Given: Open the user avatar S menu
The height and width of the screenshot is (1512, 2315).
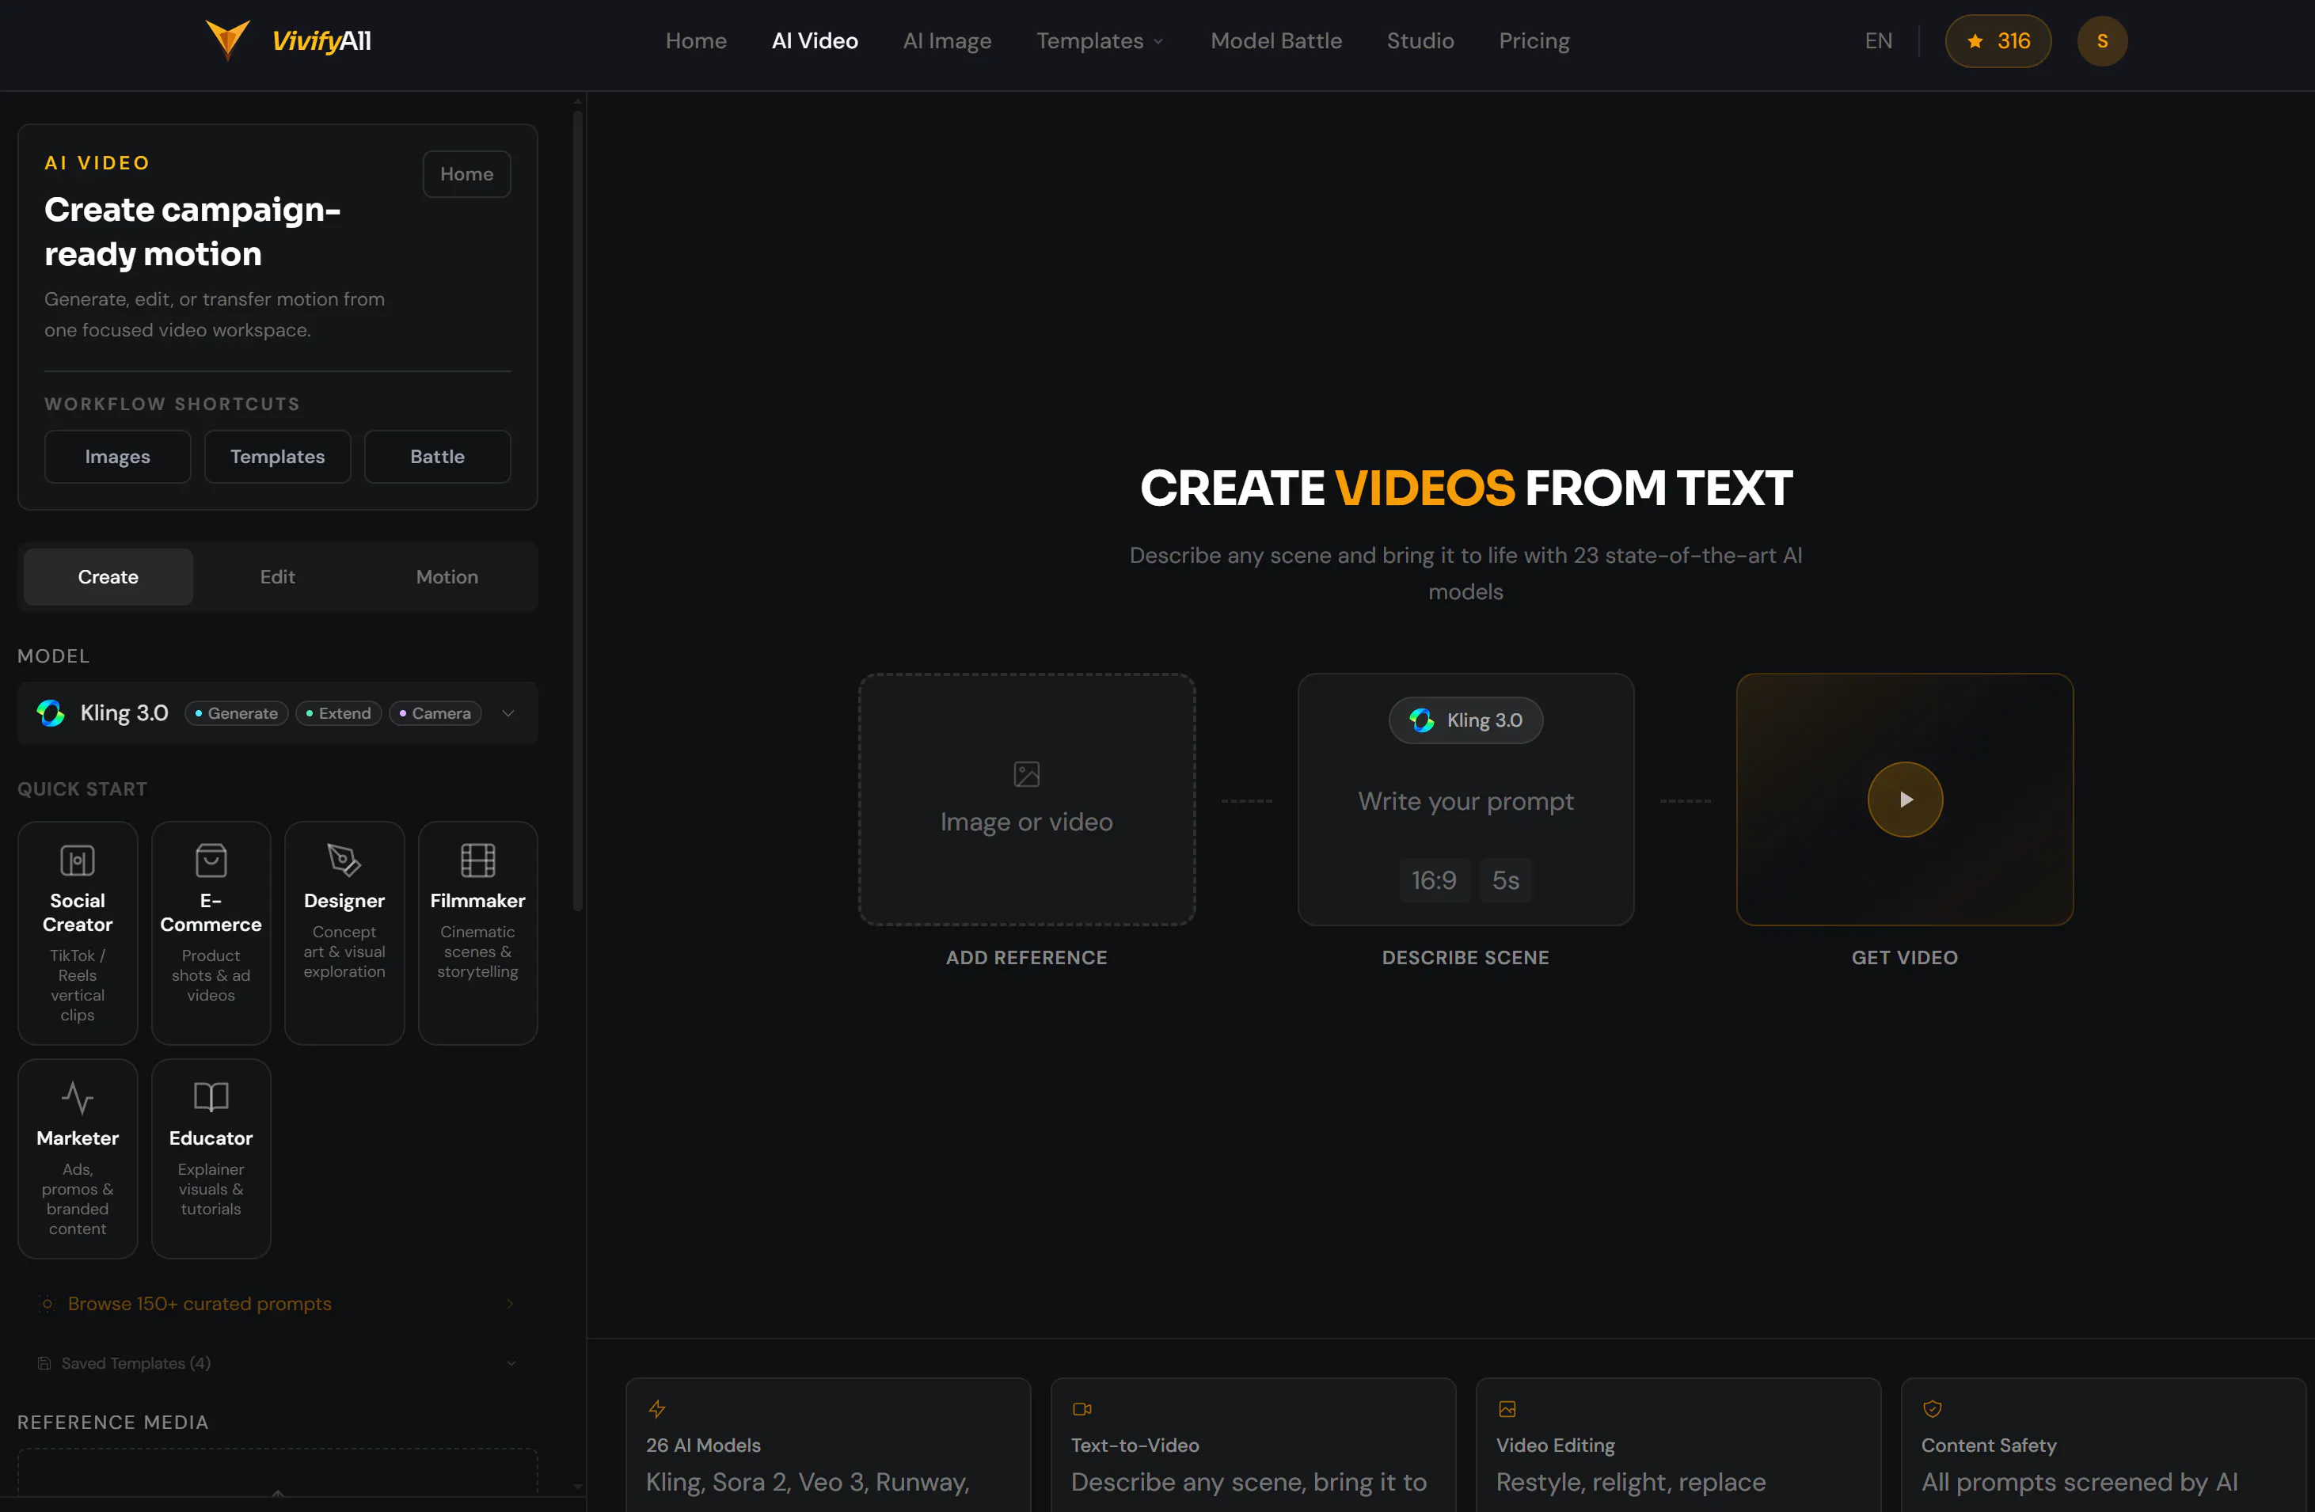Looking at the screenshot, I should 2102,41.
